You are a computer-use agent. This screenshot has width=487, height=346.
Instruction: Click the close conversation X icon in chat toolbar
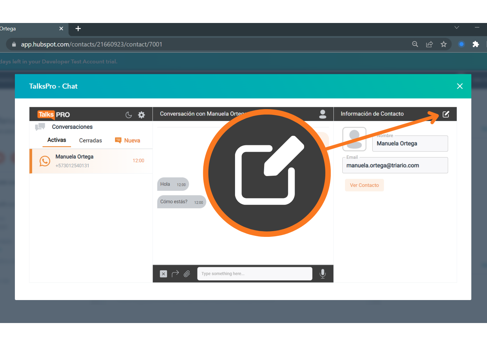[163, 274]
